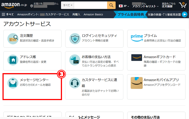The image size is (189, 119).
Task: Click お電話またはチャットでお問い合わせ text
Action: click(x=100, y=93)
